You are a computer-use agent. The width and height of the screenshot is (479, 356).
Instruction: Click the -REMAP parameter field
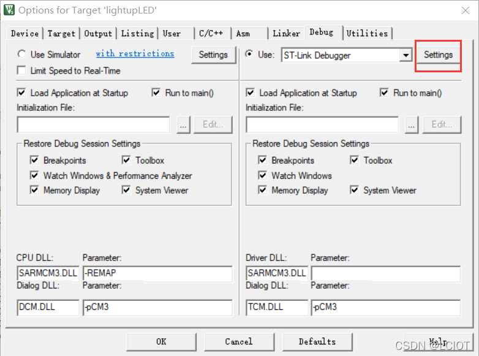coord(157,273)
